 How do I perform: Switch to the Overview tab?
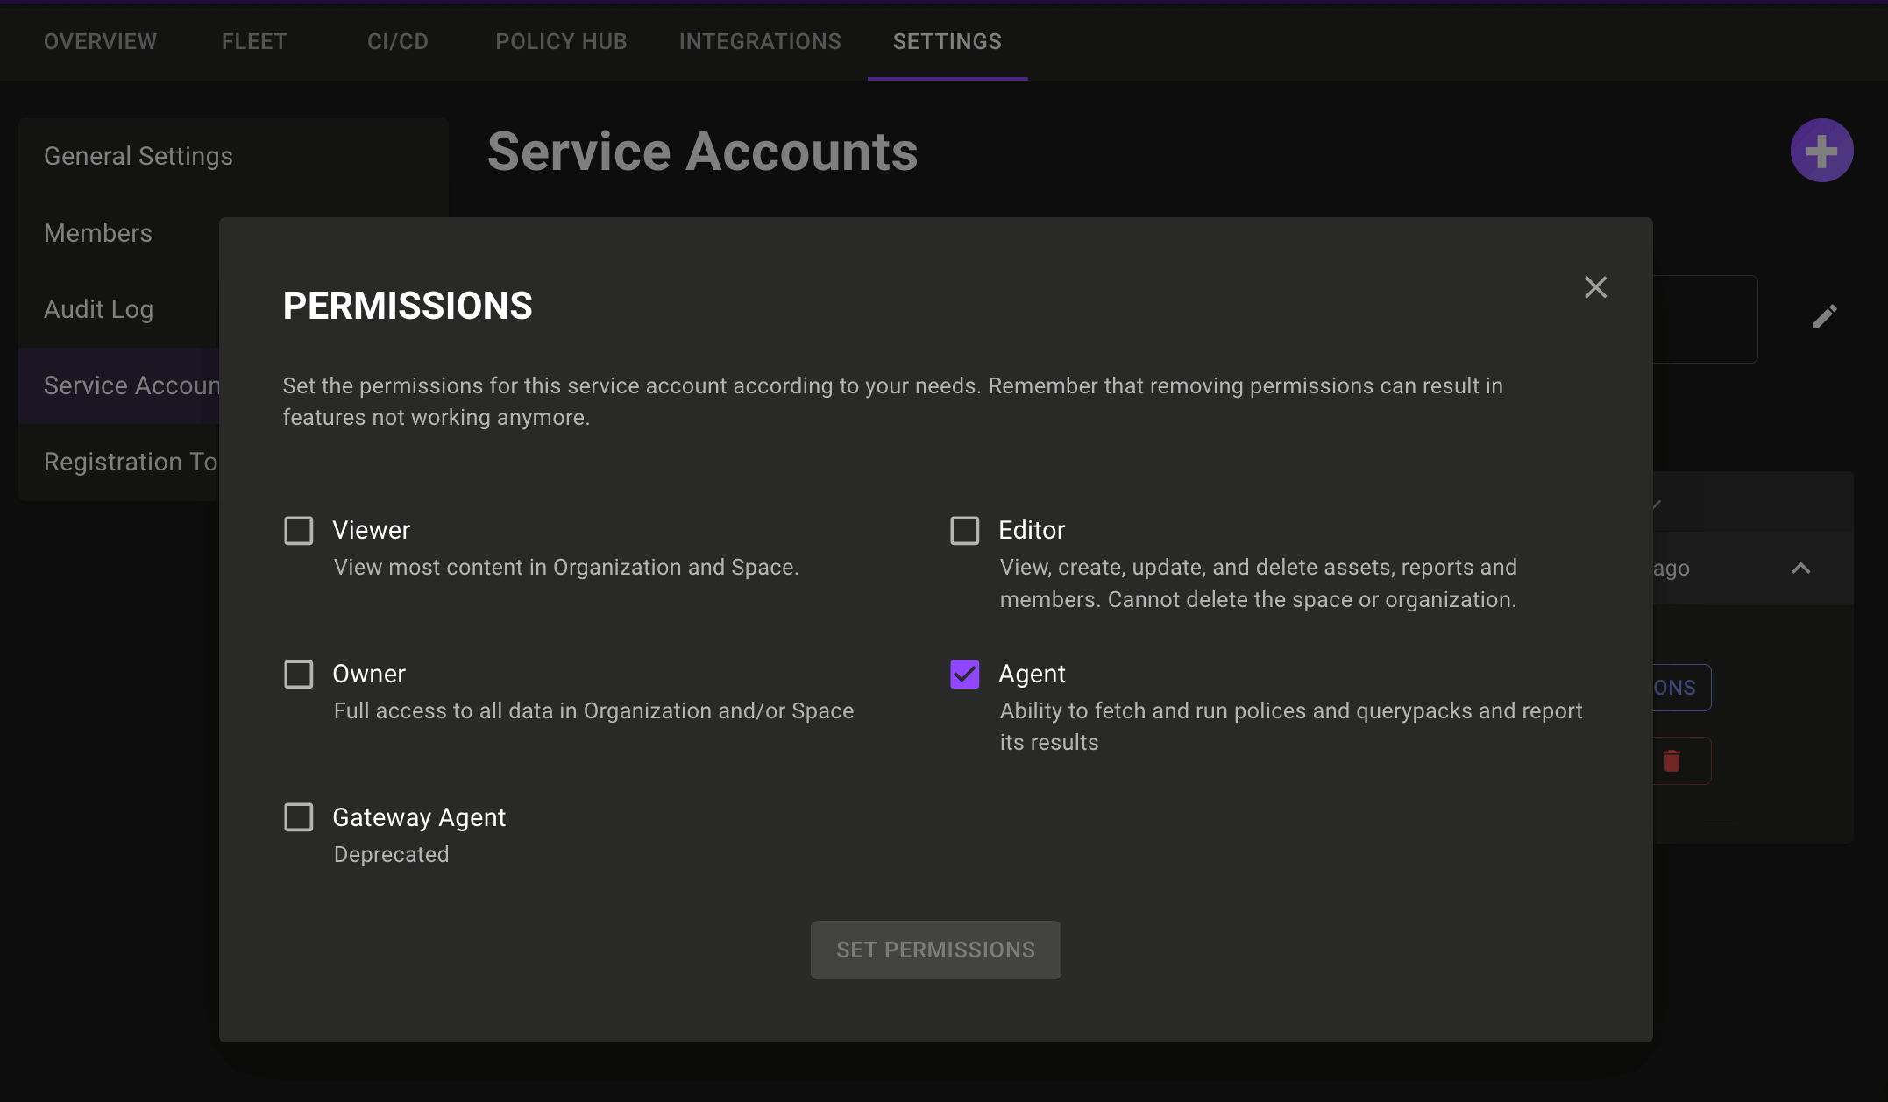click(x=100, y=41)
